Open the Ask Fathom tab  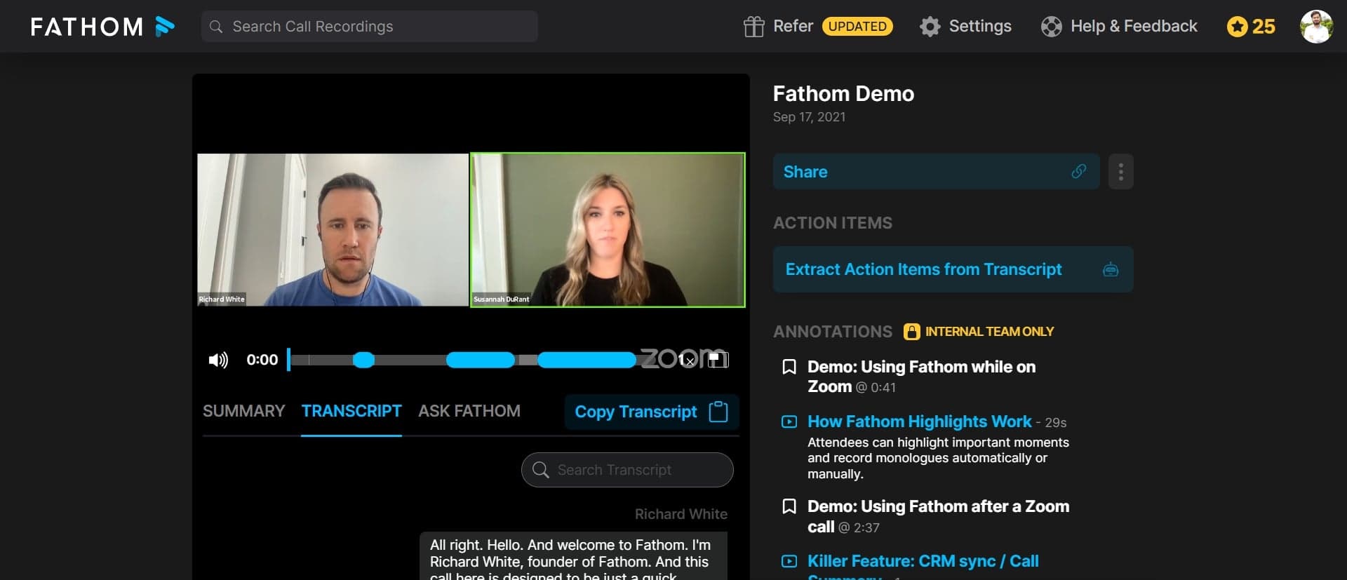click(x=469, y=411)
